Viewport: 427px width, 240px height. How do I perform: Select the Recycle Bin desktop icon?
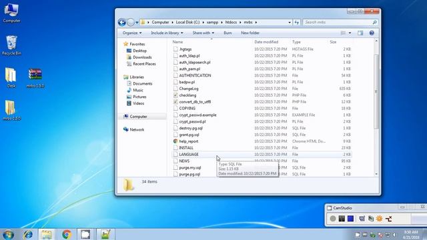pyautogui.click(x=11, y=45)
